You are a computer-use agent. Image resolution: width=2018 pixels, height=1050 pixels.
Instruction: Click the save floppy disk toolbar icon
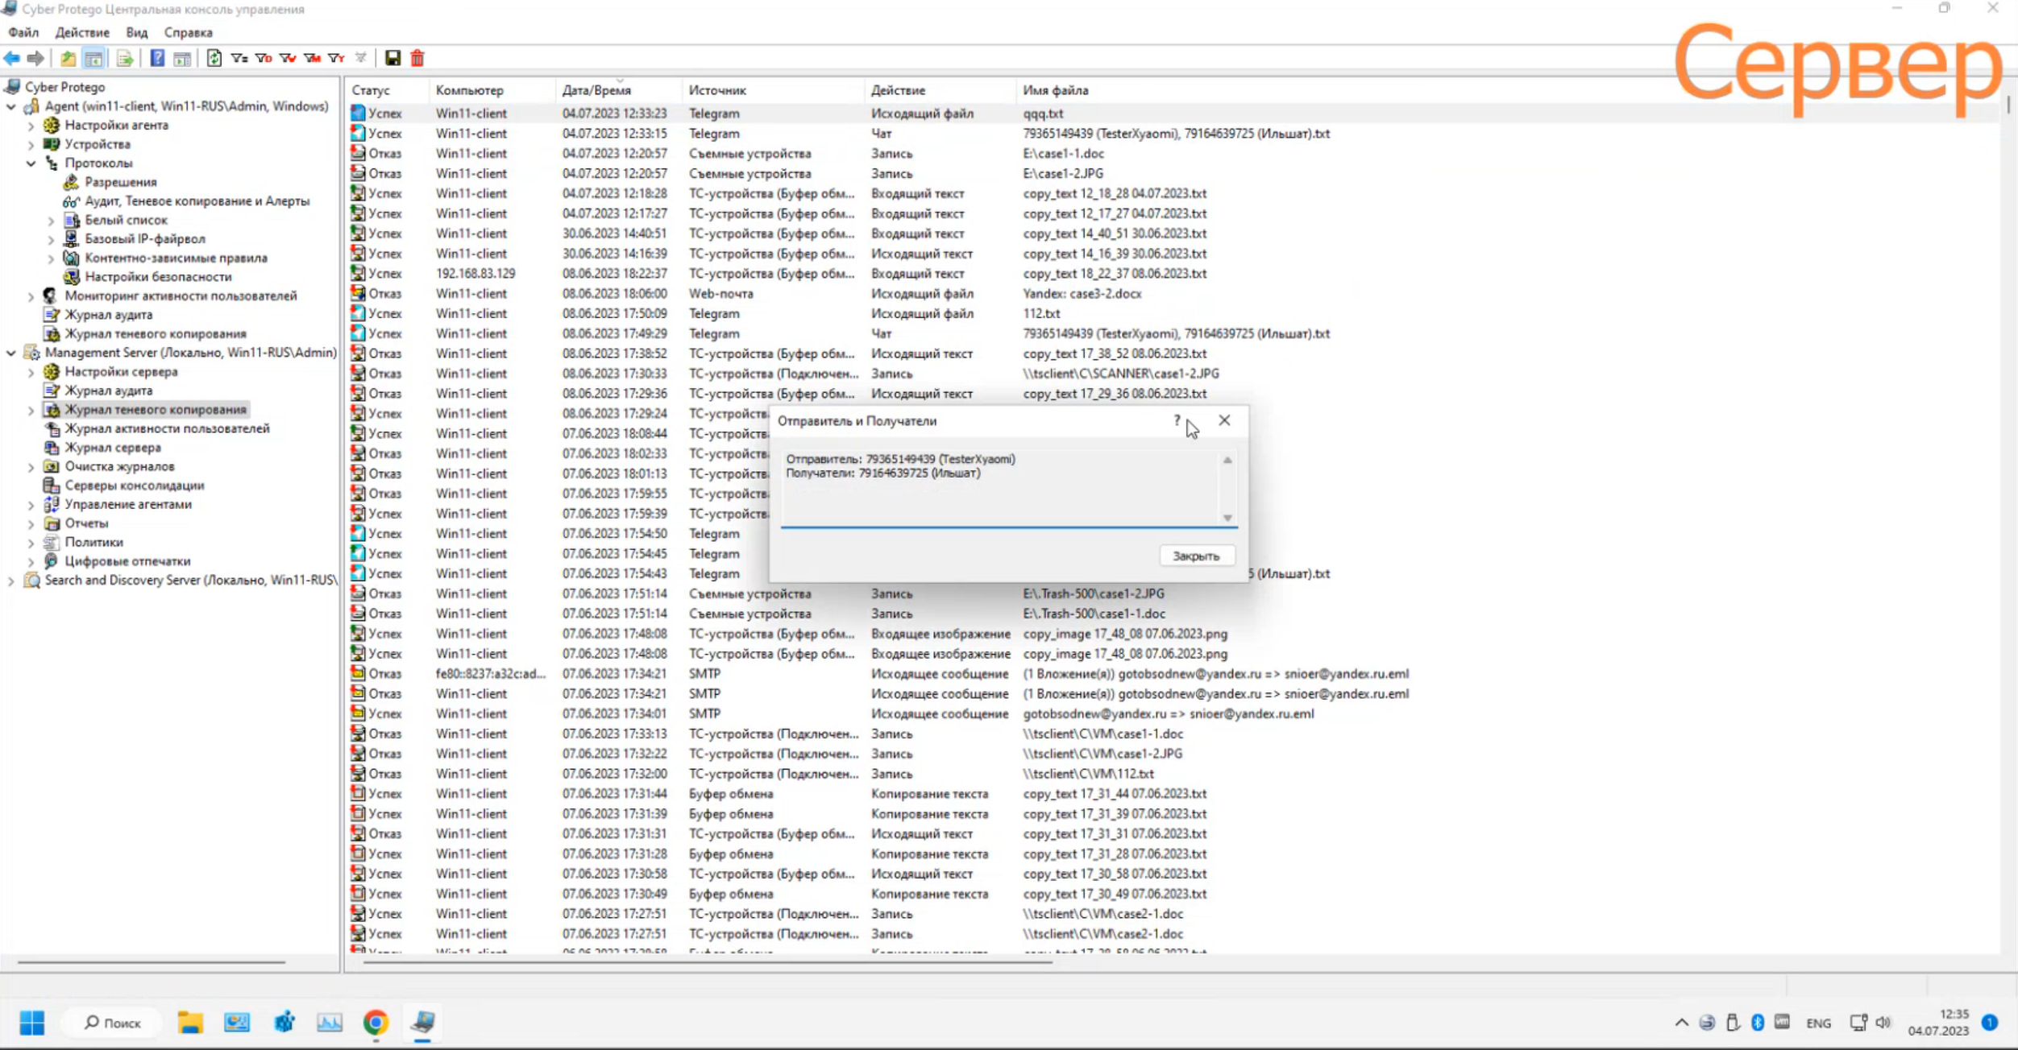tap(392, 58)
